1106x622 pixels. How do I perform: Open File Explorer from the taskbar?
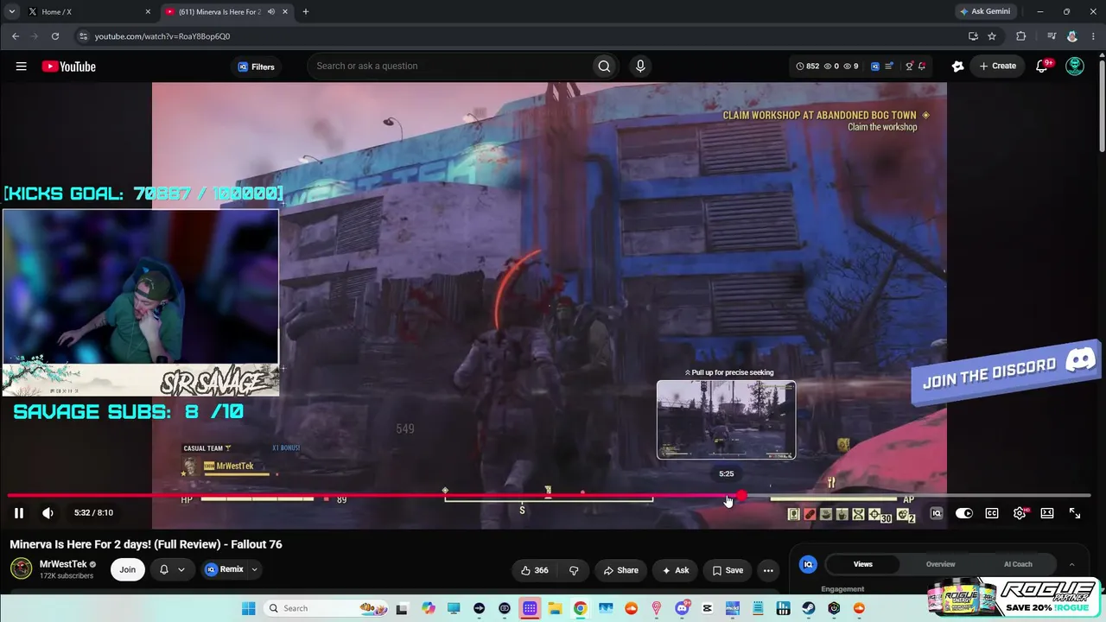coord(555,608)
